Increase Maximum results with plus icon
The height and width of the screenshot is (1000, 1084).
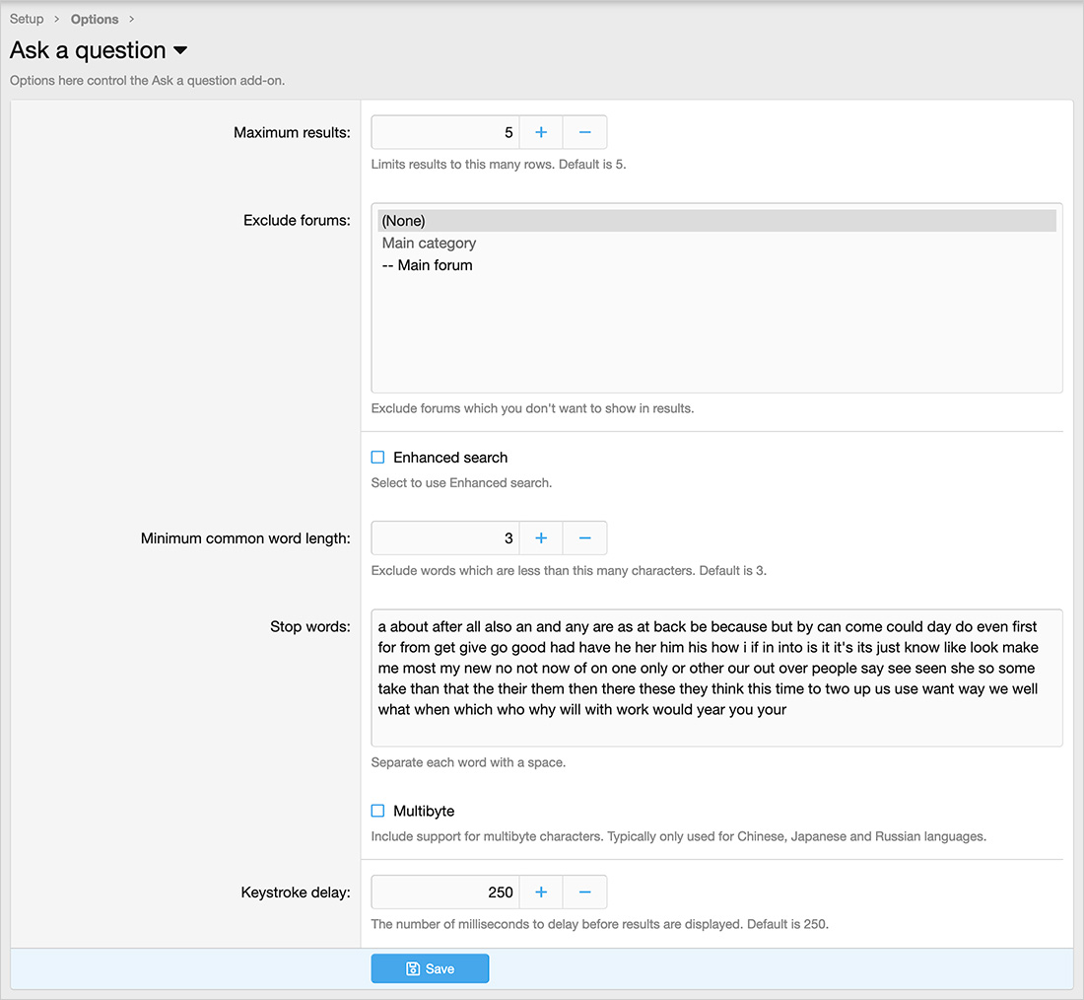tap(541, 132)
